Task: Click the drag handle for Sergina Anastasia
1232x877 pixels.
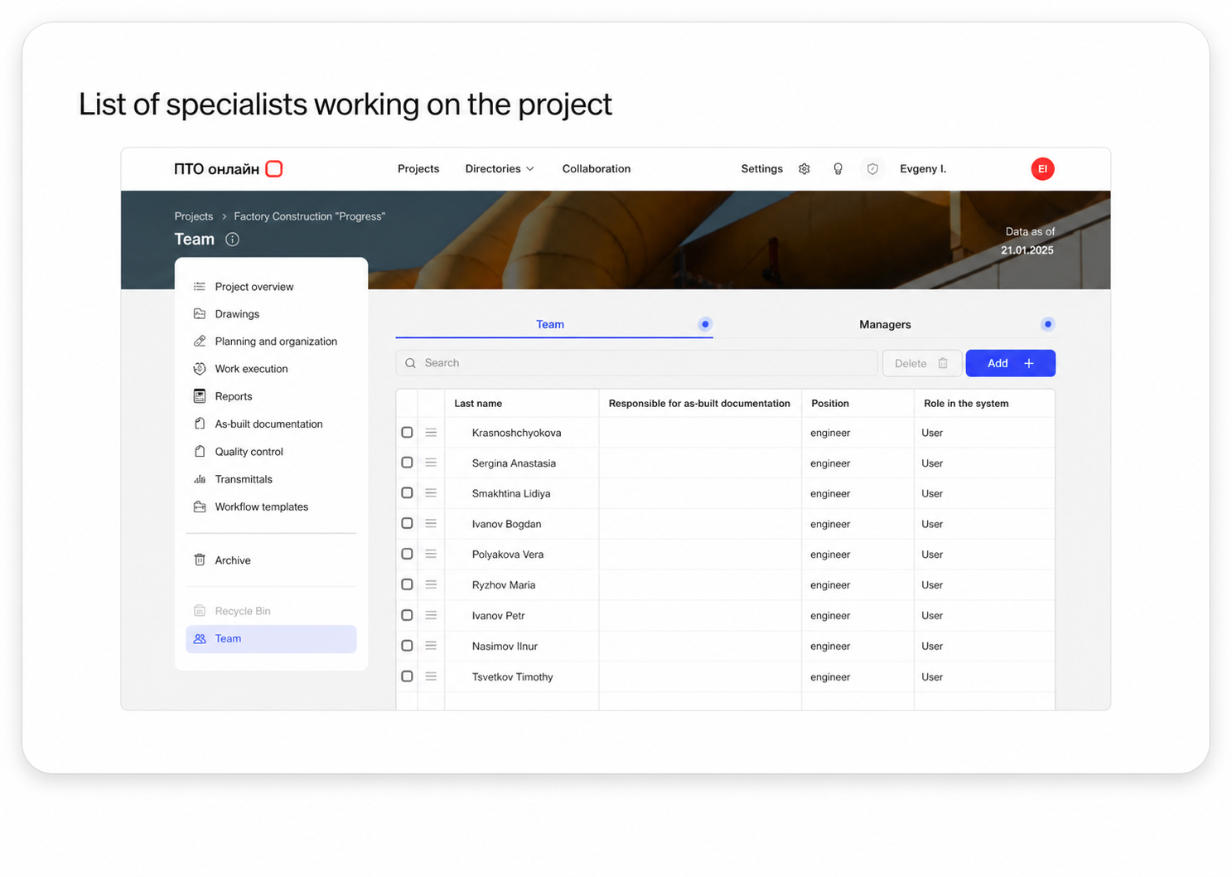Action: (431, 463)
